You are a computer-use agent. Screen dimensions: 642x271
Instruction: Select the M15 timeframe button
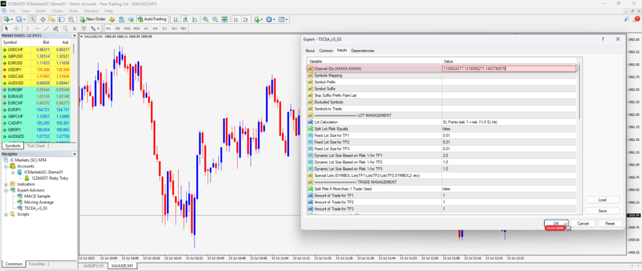pos(127,28)
